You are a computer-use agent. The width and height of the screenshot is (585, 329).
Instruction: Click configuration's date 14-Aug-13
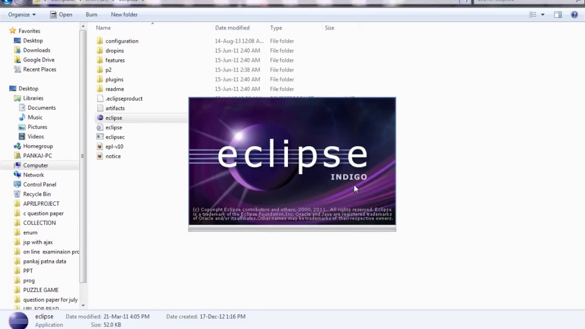pos(239,41)
